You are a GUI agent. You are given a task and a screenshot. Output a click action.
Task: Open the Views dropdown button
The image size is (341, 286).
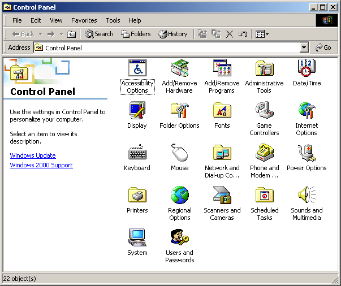pos(262,34)
